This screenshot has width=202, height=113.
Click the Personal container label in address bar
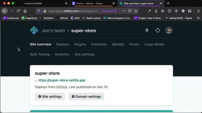point(109,11)
